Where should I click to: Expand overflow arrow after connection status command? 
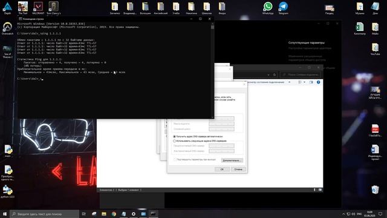[289, 82]
